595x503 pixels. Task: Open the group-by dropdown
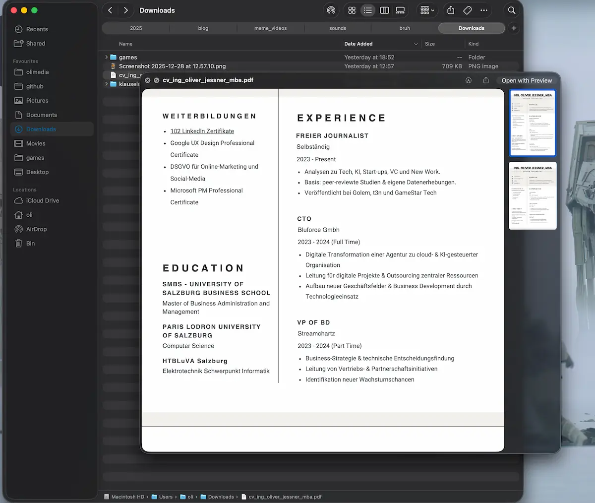pos(425,10)
